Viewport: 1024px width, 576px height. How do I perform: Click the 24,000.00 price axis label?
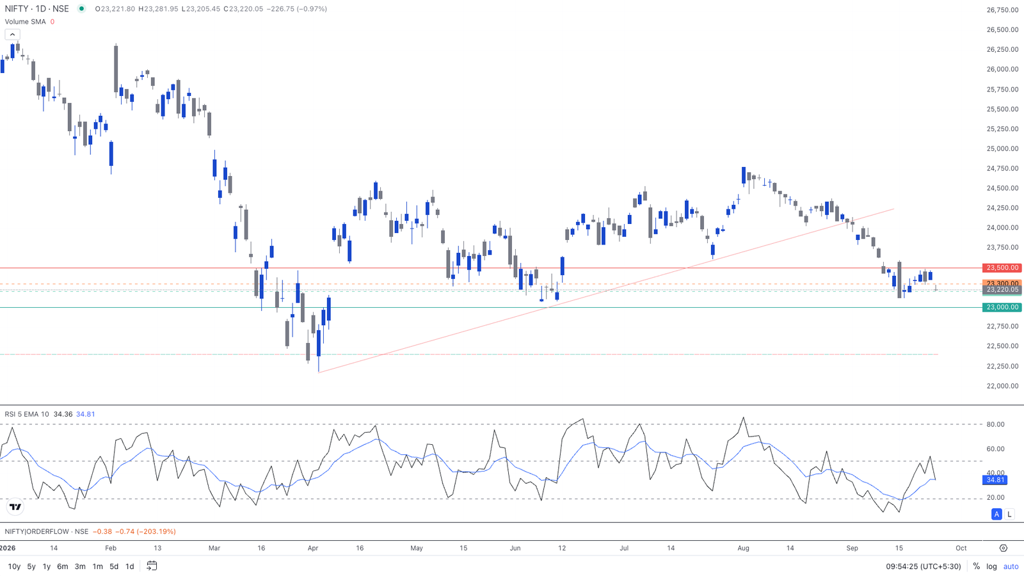pyautogui.click(x=1002, y=228)
